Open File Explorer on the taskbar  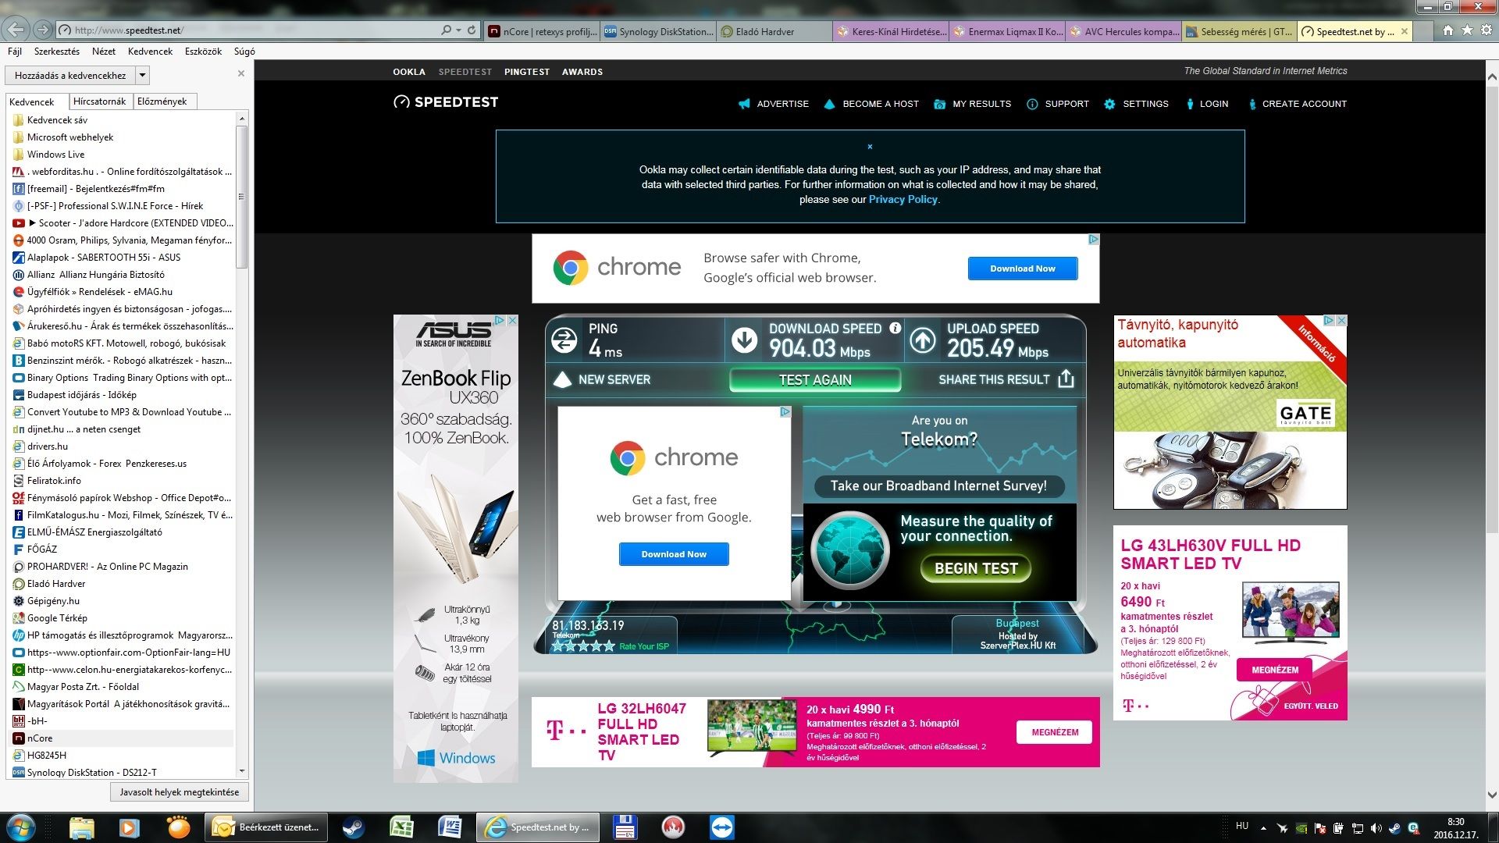(x=82, y=827)
